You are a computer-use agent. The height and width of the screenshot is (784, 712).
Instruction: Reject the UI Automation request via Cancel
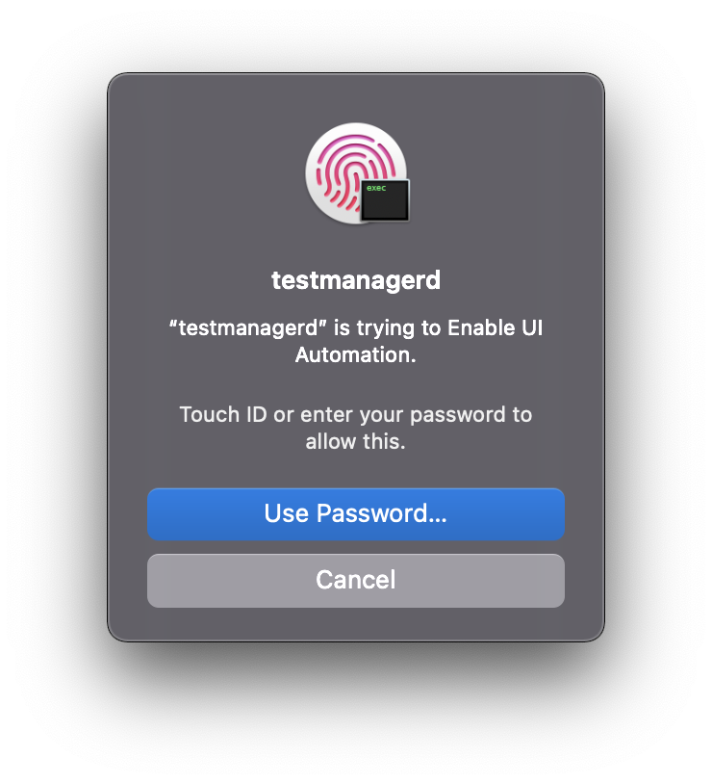356,581
